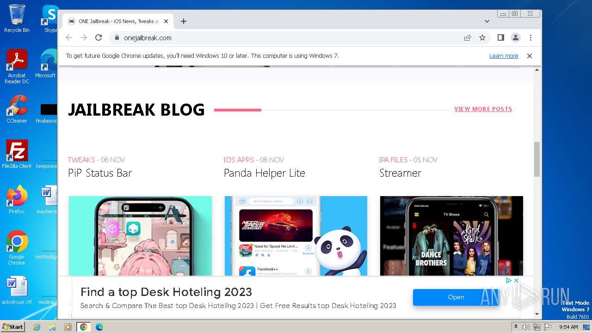This screenshot has height=333, width=592.
Task: Close the bottom ad with X icon
Action: pos(517,281)
